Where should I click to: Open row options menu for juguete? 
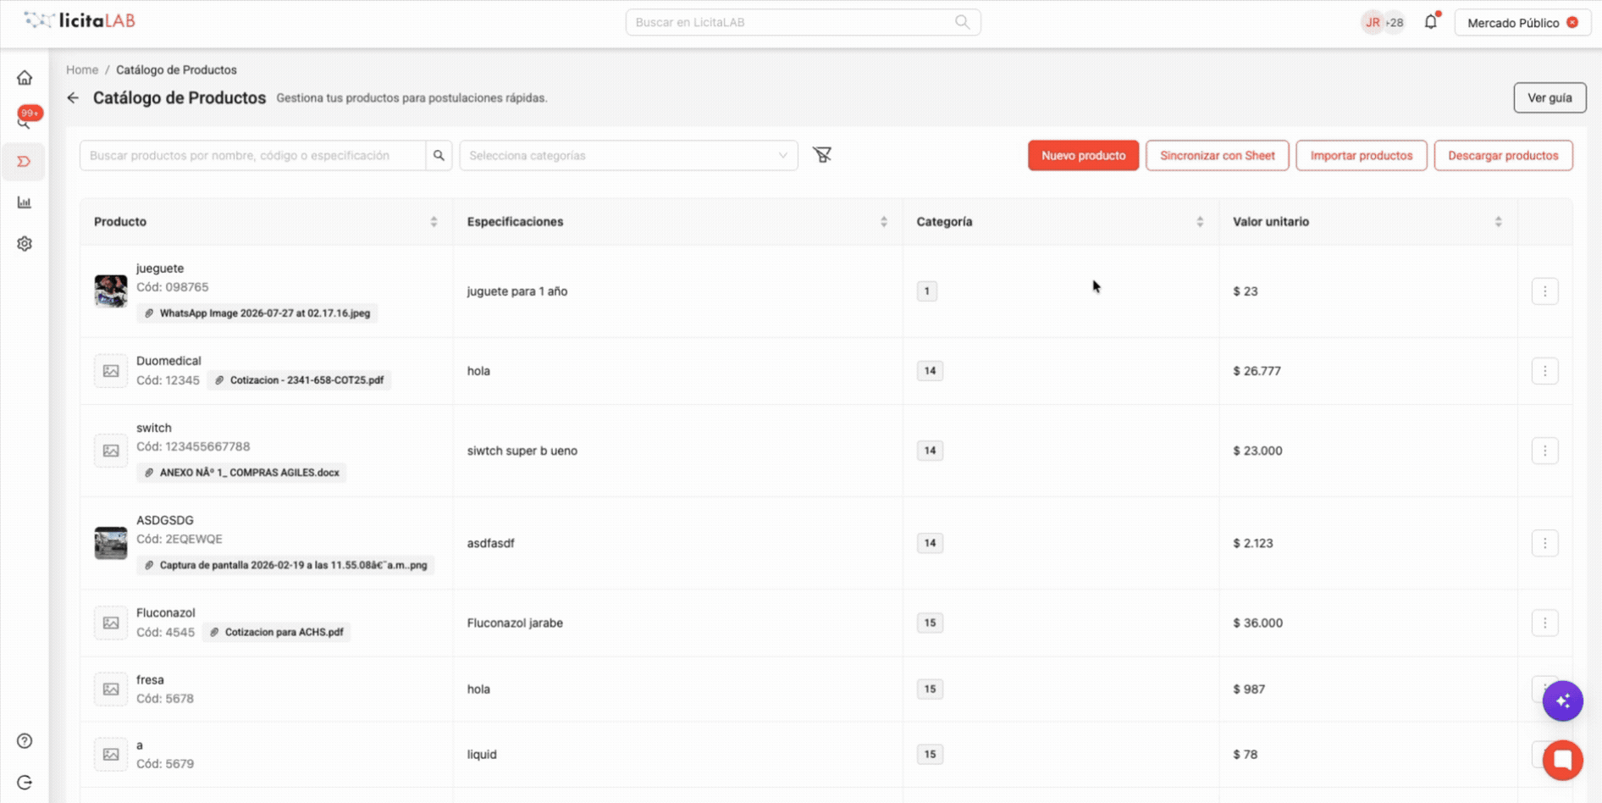[1544, 291]
